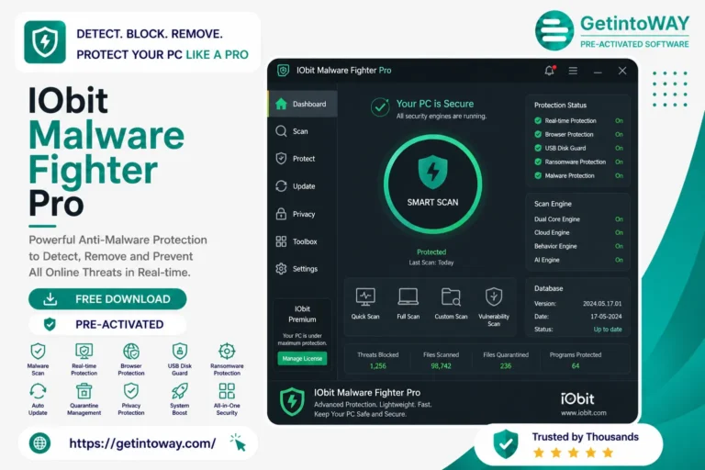Click the IObit Premium panel heading
The width and height of the screenshot is (705, 470).
(302, 314)
